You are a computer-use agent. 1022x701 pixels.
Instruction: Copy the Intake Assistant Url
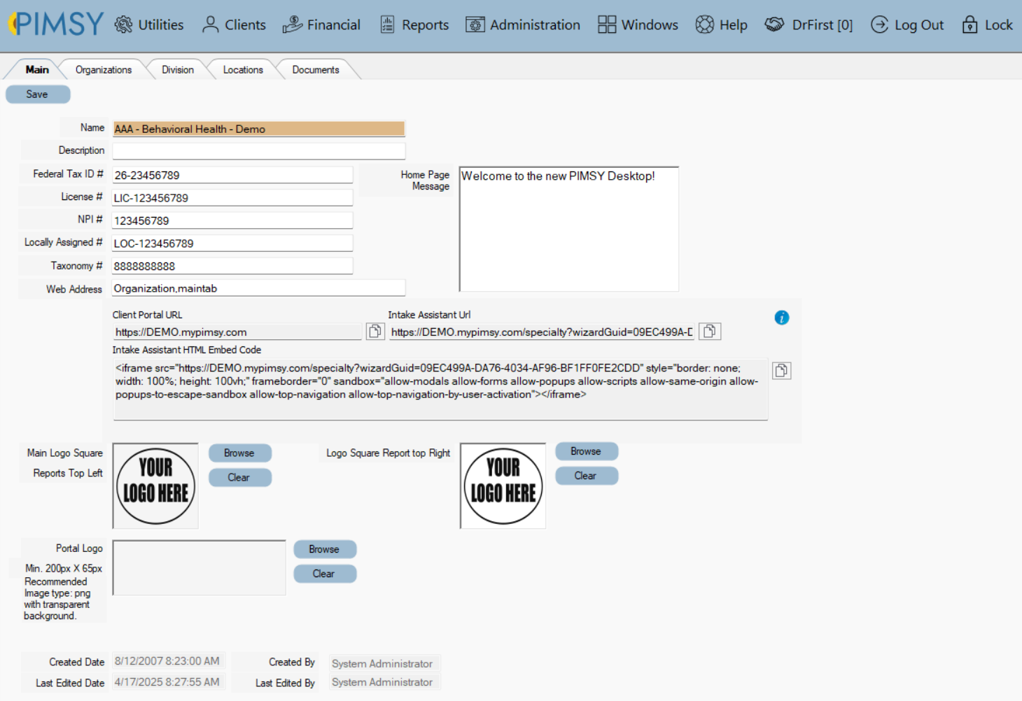(710, 331)
